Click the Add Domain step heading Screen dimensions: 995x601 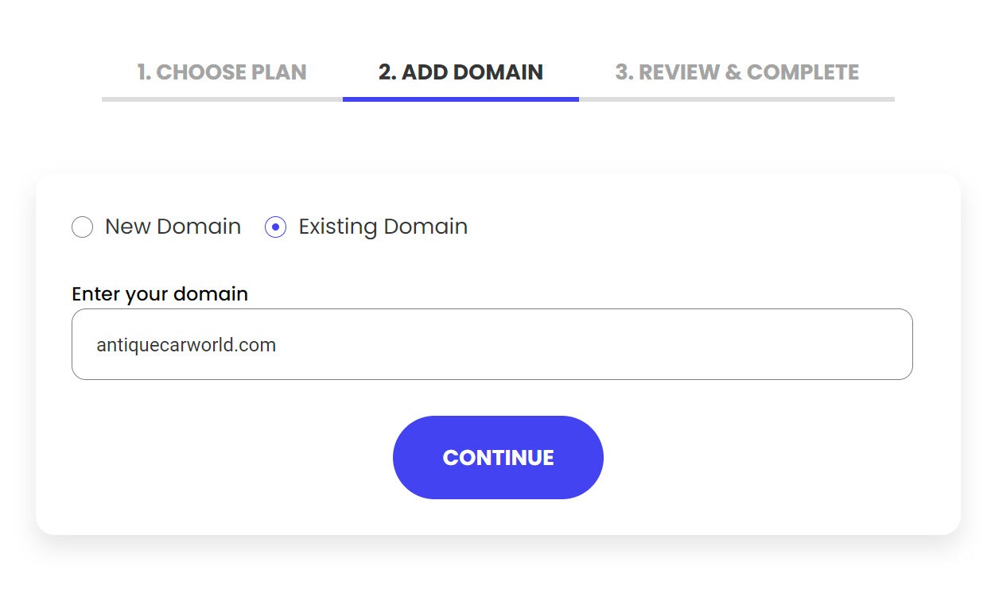(461, 72)
